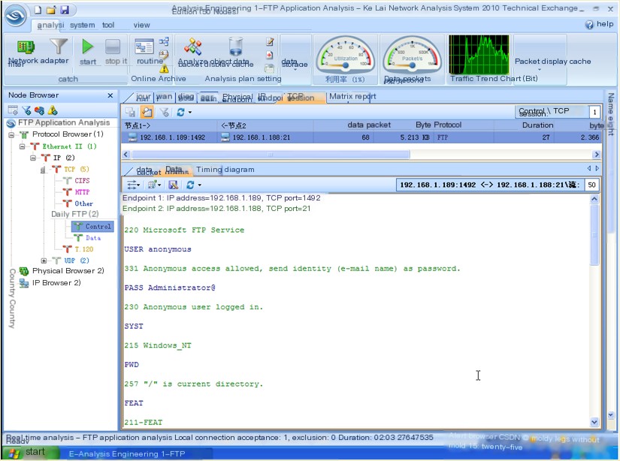
Task: Open the system ribbon tab
Action: tap(82, 26)
